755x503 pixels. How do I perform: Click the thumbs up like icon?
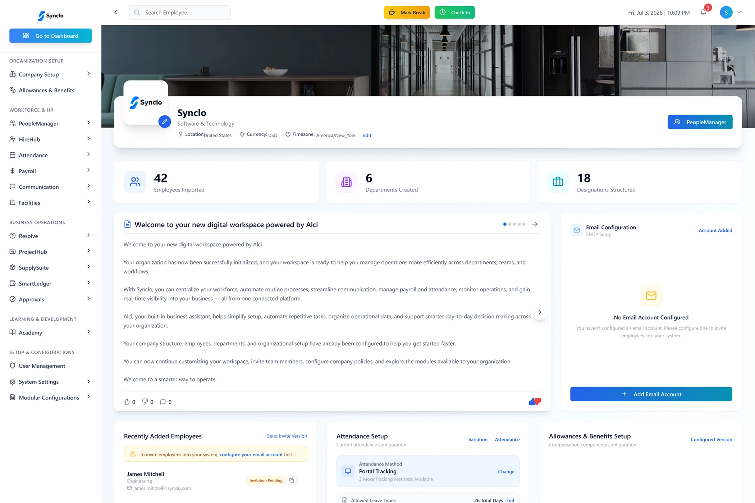pos(127,402)
